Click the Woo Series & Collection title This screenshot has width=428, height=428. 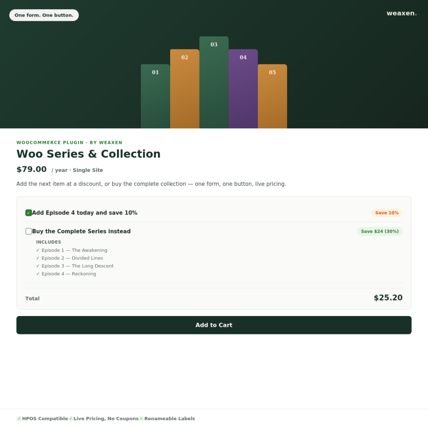click(89, 154)
